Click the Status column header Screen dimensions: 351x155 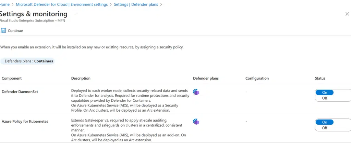[x=320, y=78]
